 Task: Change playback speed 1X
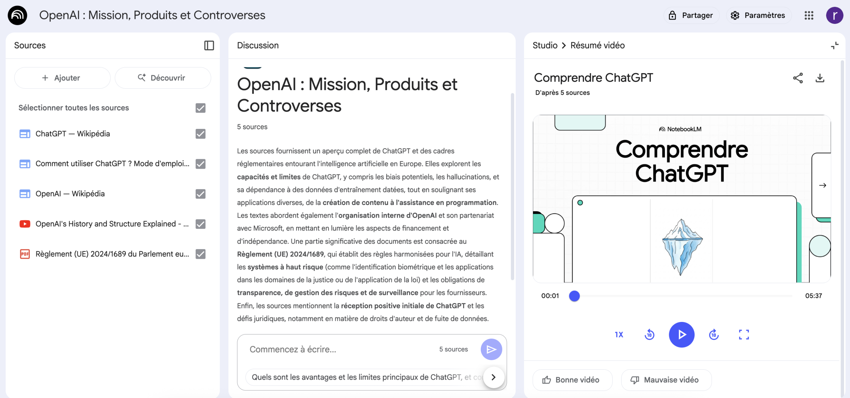click(619, 335)
